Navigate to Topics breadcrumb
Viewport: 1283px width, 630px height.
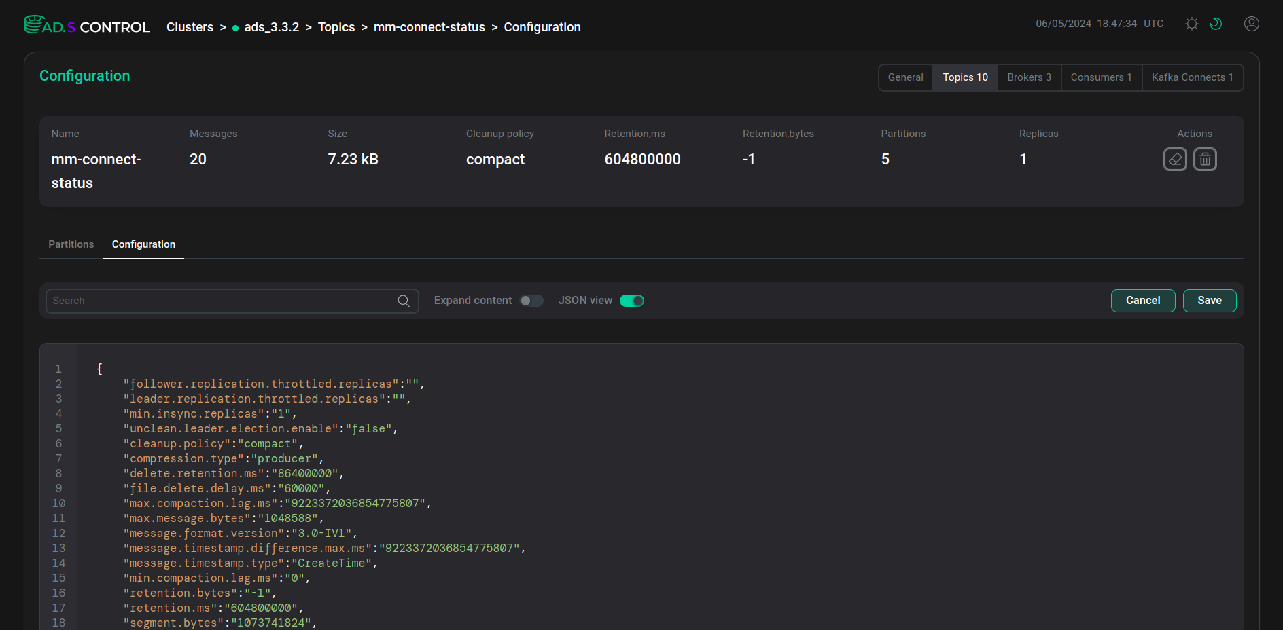pyautogui.click(x=336, y=27)
